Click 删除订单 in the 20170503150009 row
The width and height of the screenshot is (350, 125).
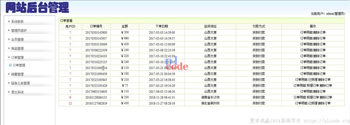[x=319, y=44]
